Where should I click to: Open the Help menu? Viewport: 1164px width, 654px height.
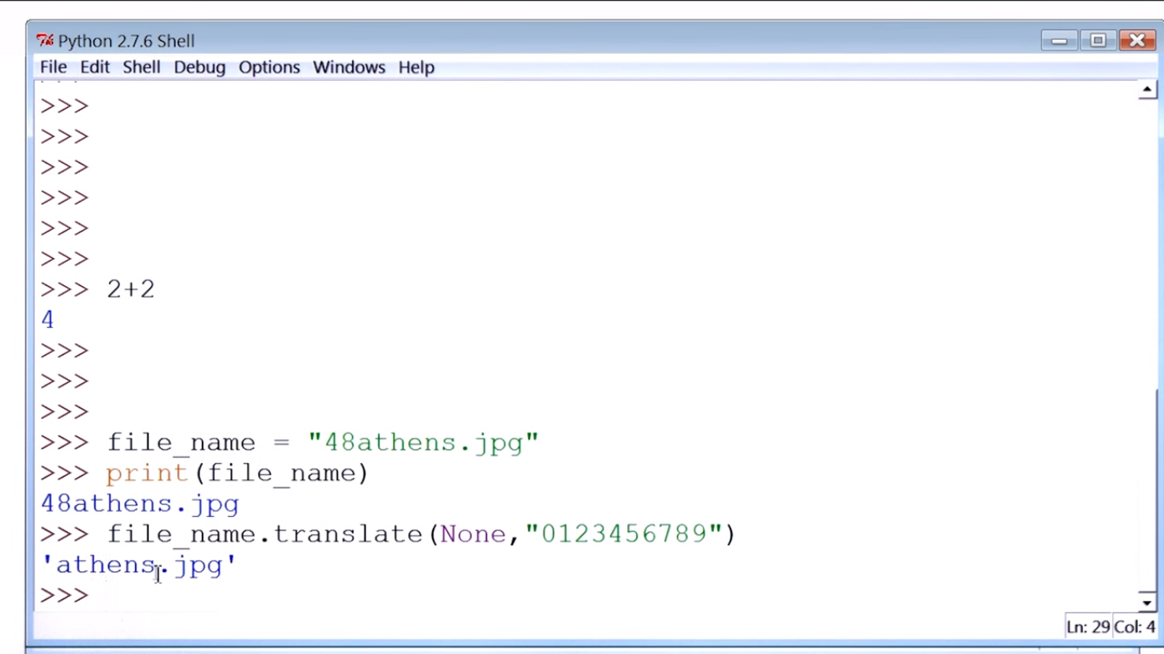point(417,67)
